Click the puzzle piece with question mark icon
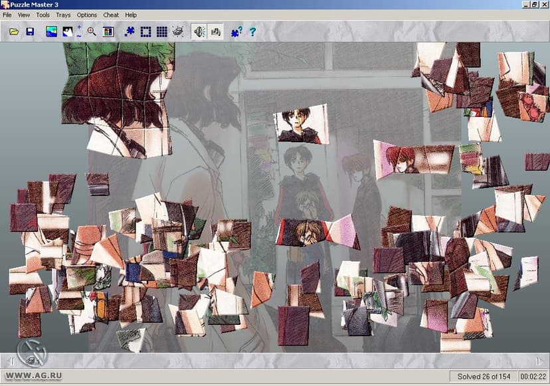 236,32
